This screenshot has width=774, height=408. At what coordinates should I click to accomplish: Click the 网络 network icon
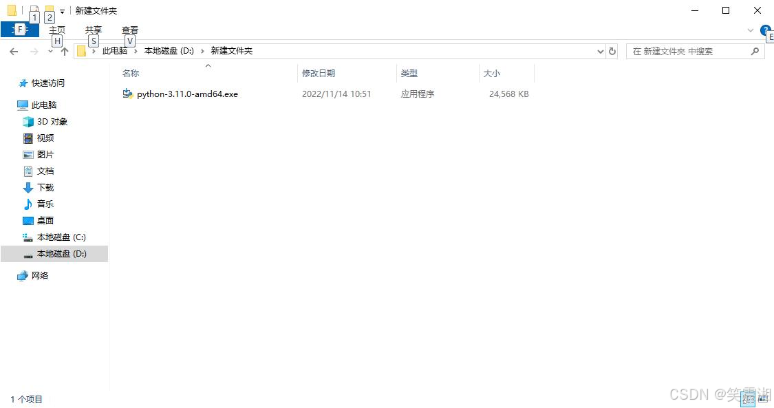tap(22, 276)
